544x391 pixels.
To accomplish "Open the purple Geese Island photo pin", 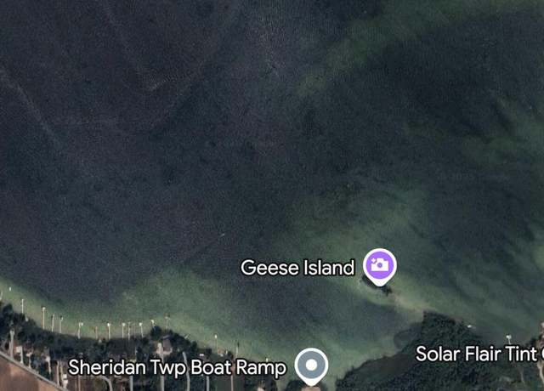I will coord(380,266).
